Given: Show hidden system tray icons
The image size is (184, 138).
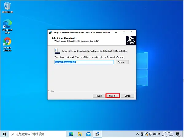Looking at the screenshot, I should coord(138,134).
